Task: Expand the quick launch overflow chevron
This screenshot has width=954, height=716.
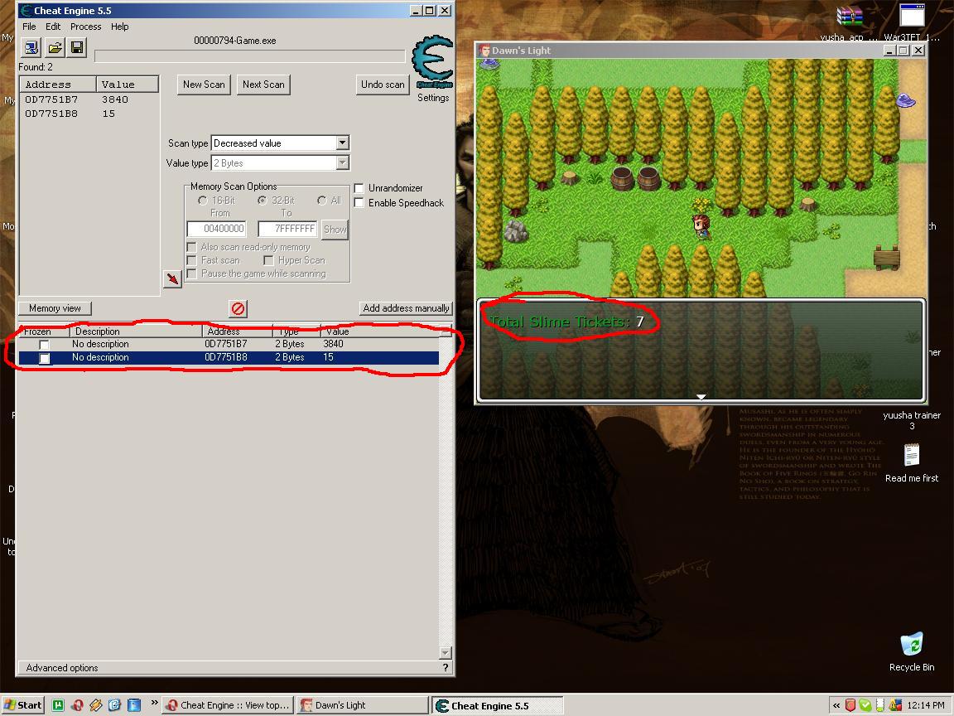Action: point(155,703)
